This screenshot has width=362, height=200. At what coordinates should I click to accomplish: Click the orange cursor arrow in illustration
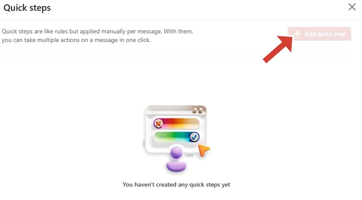(203, 150)
